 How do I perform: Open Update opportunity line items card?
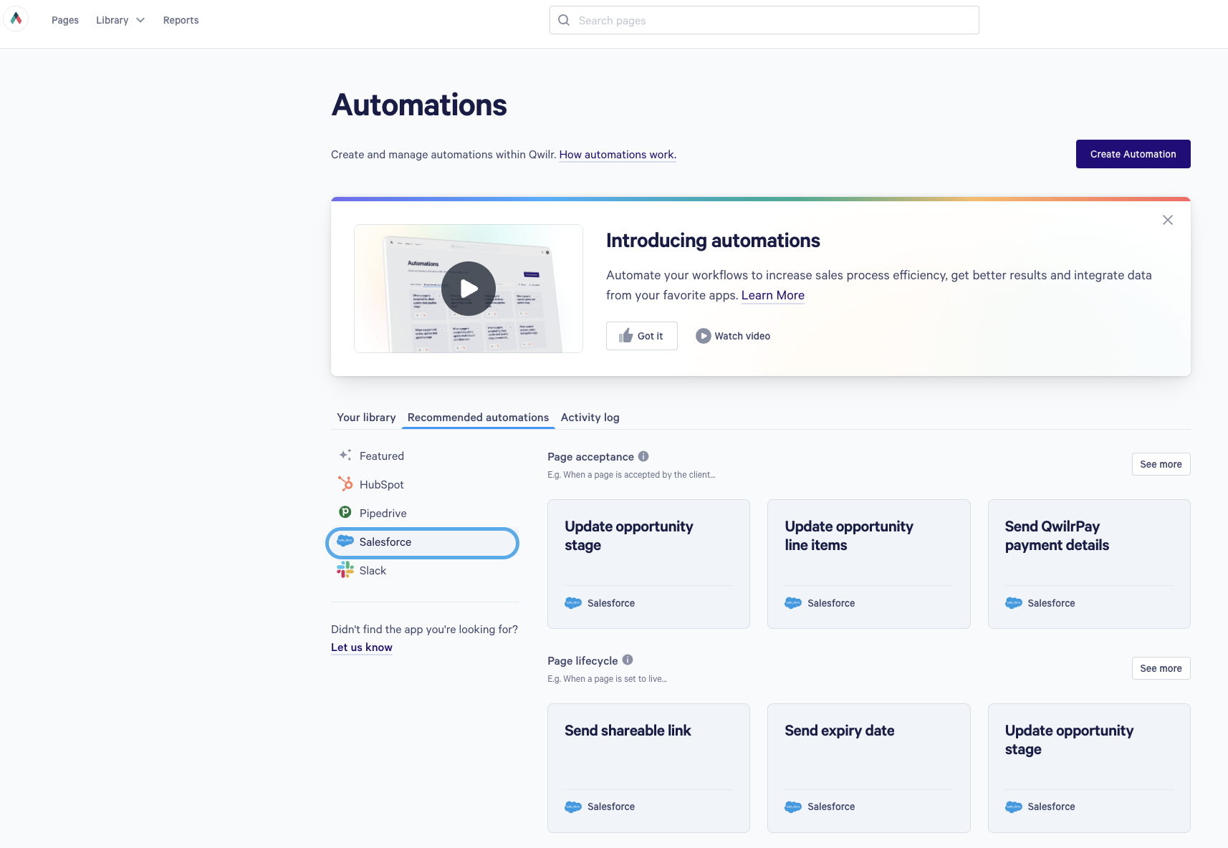869,564
